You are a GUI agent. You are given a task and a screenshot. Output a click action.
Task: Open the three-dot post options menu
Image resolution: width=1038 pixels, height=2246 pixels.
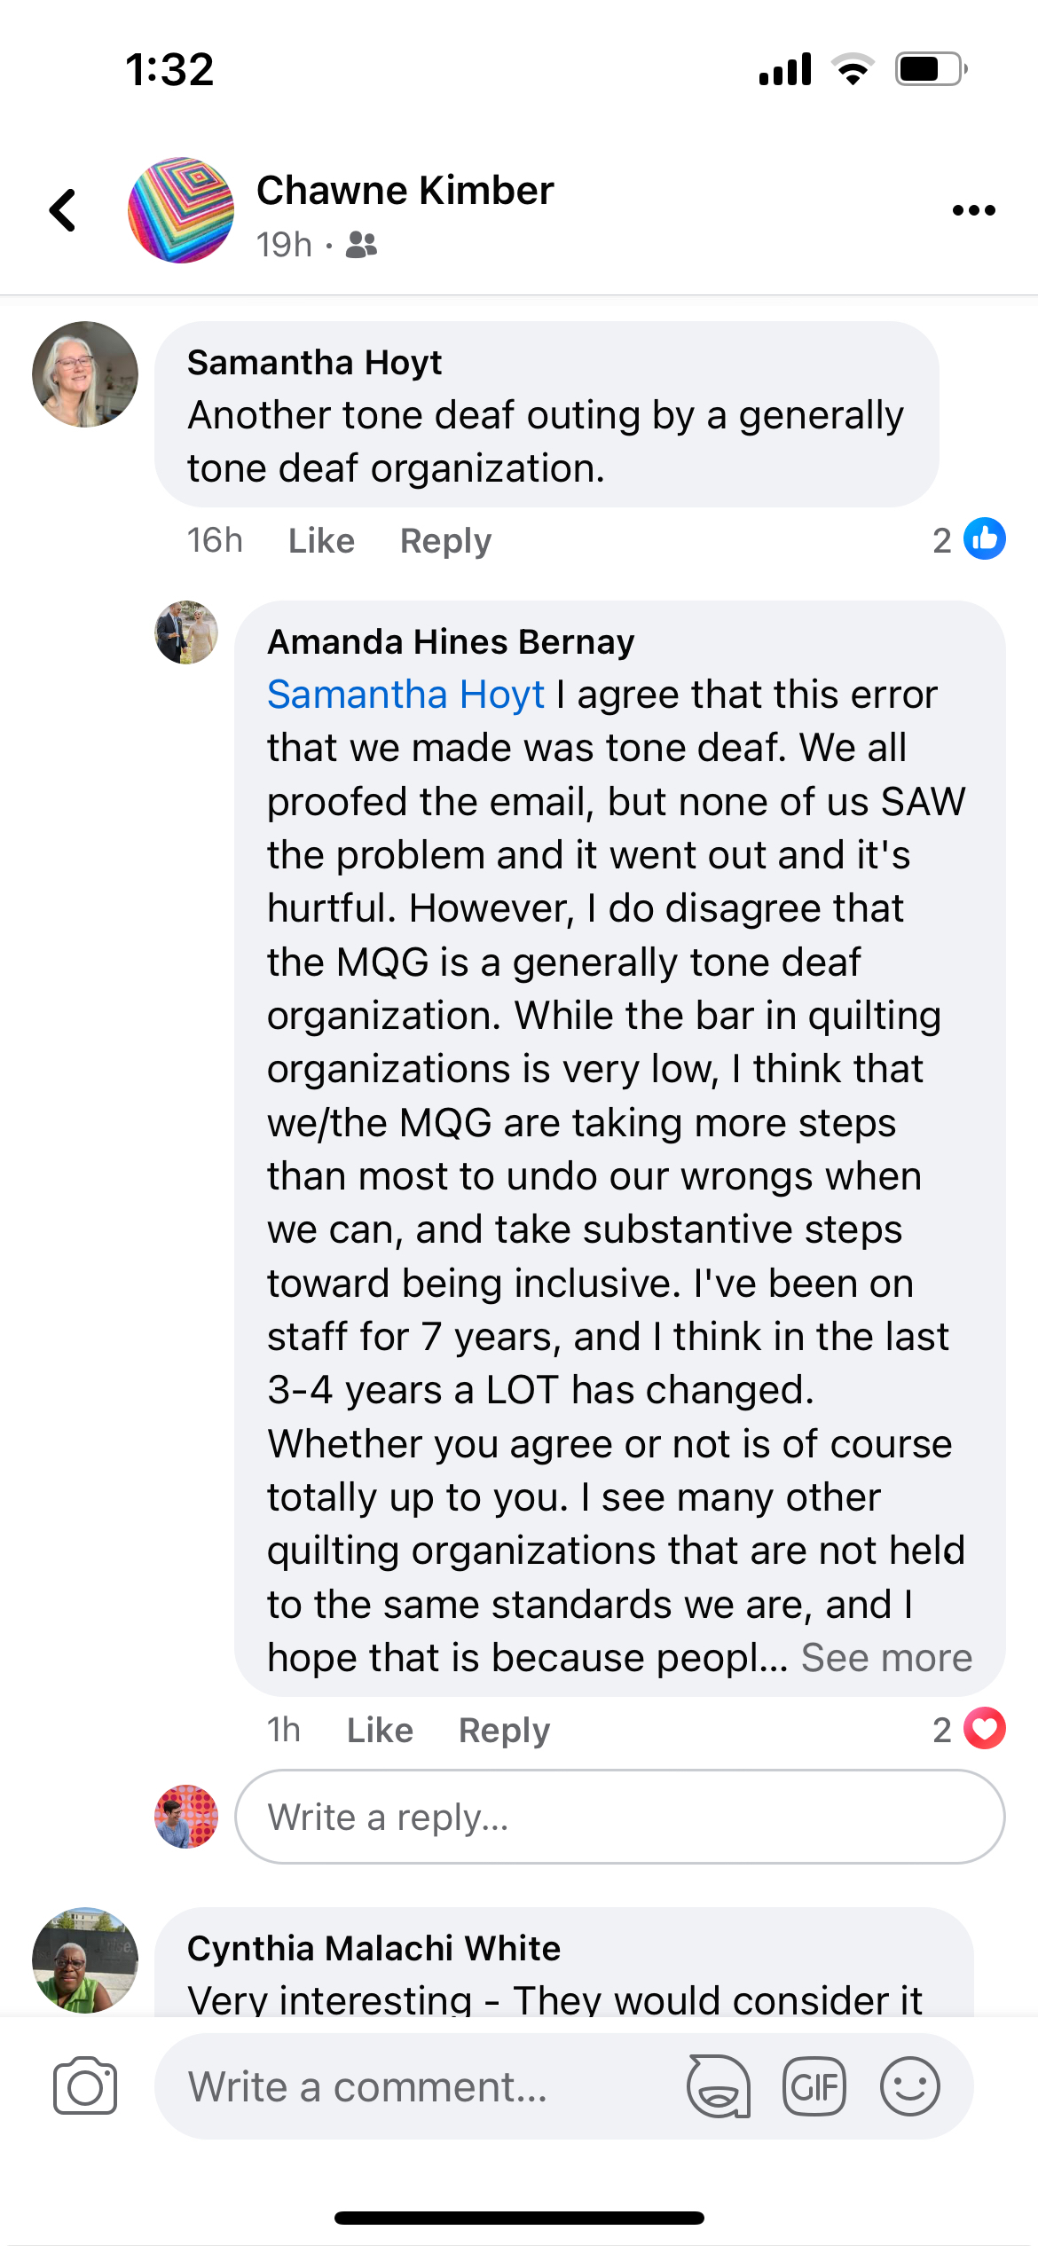(973, 210)
